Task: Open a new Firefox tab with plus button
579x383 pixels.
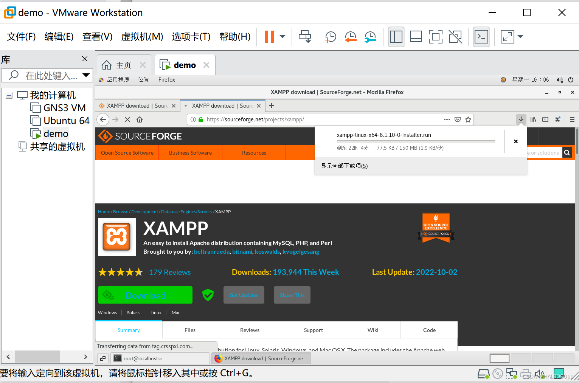Action: tap(272, 105)
